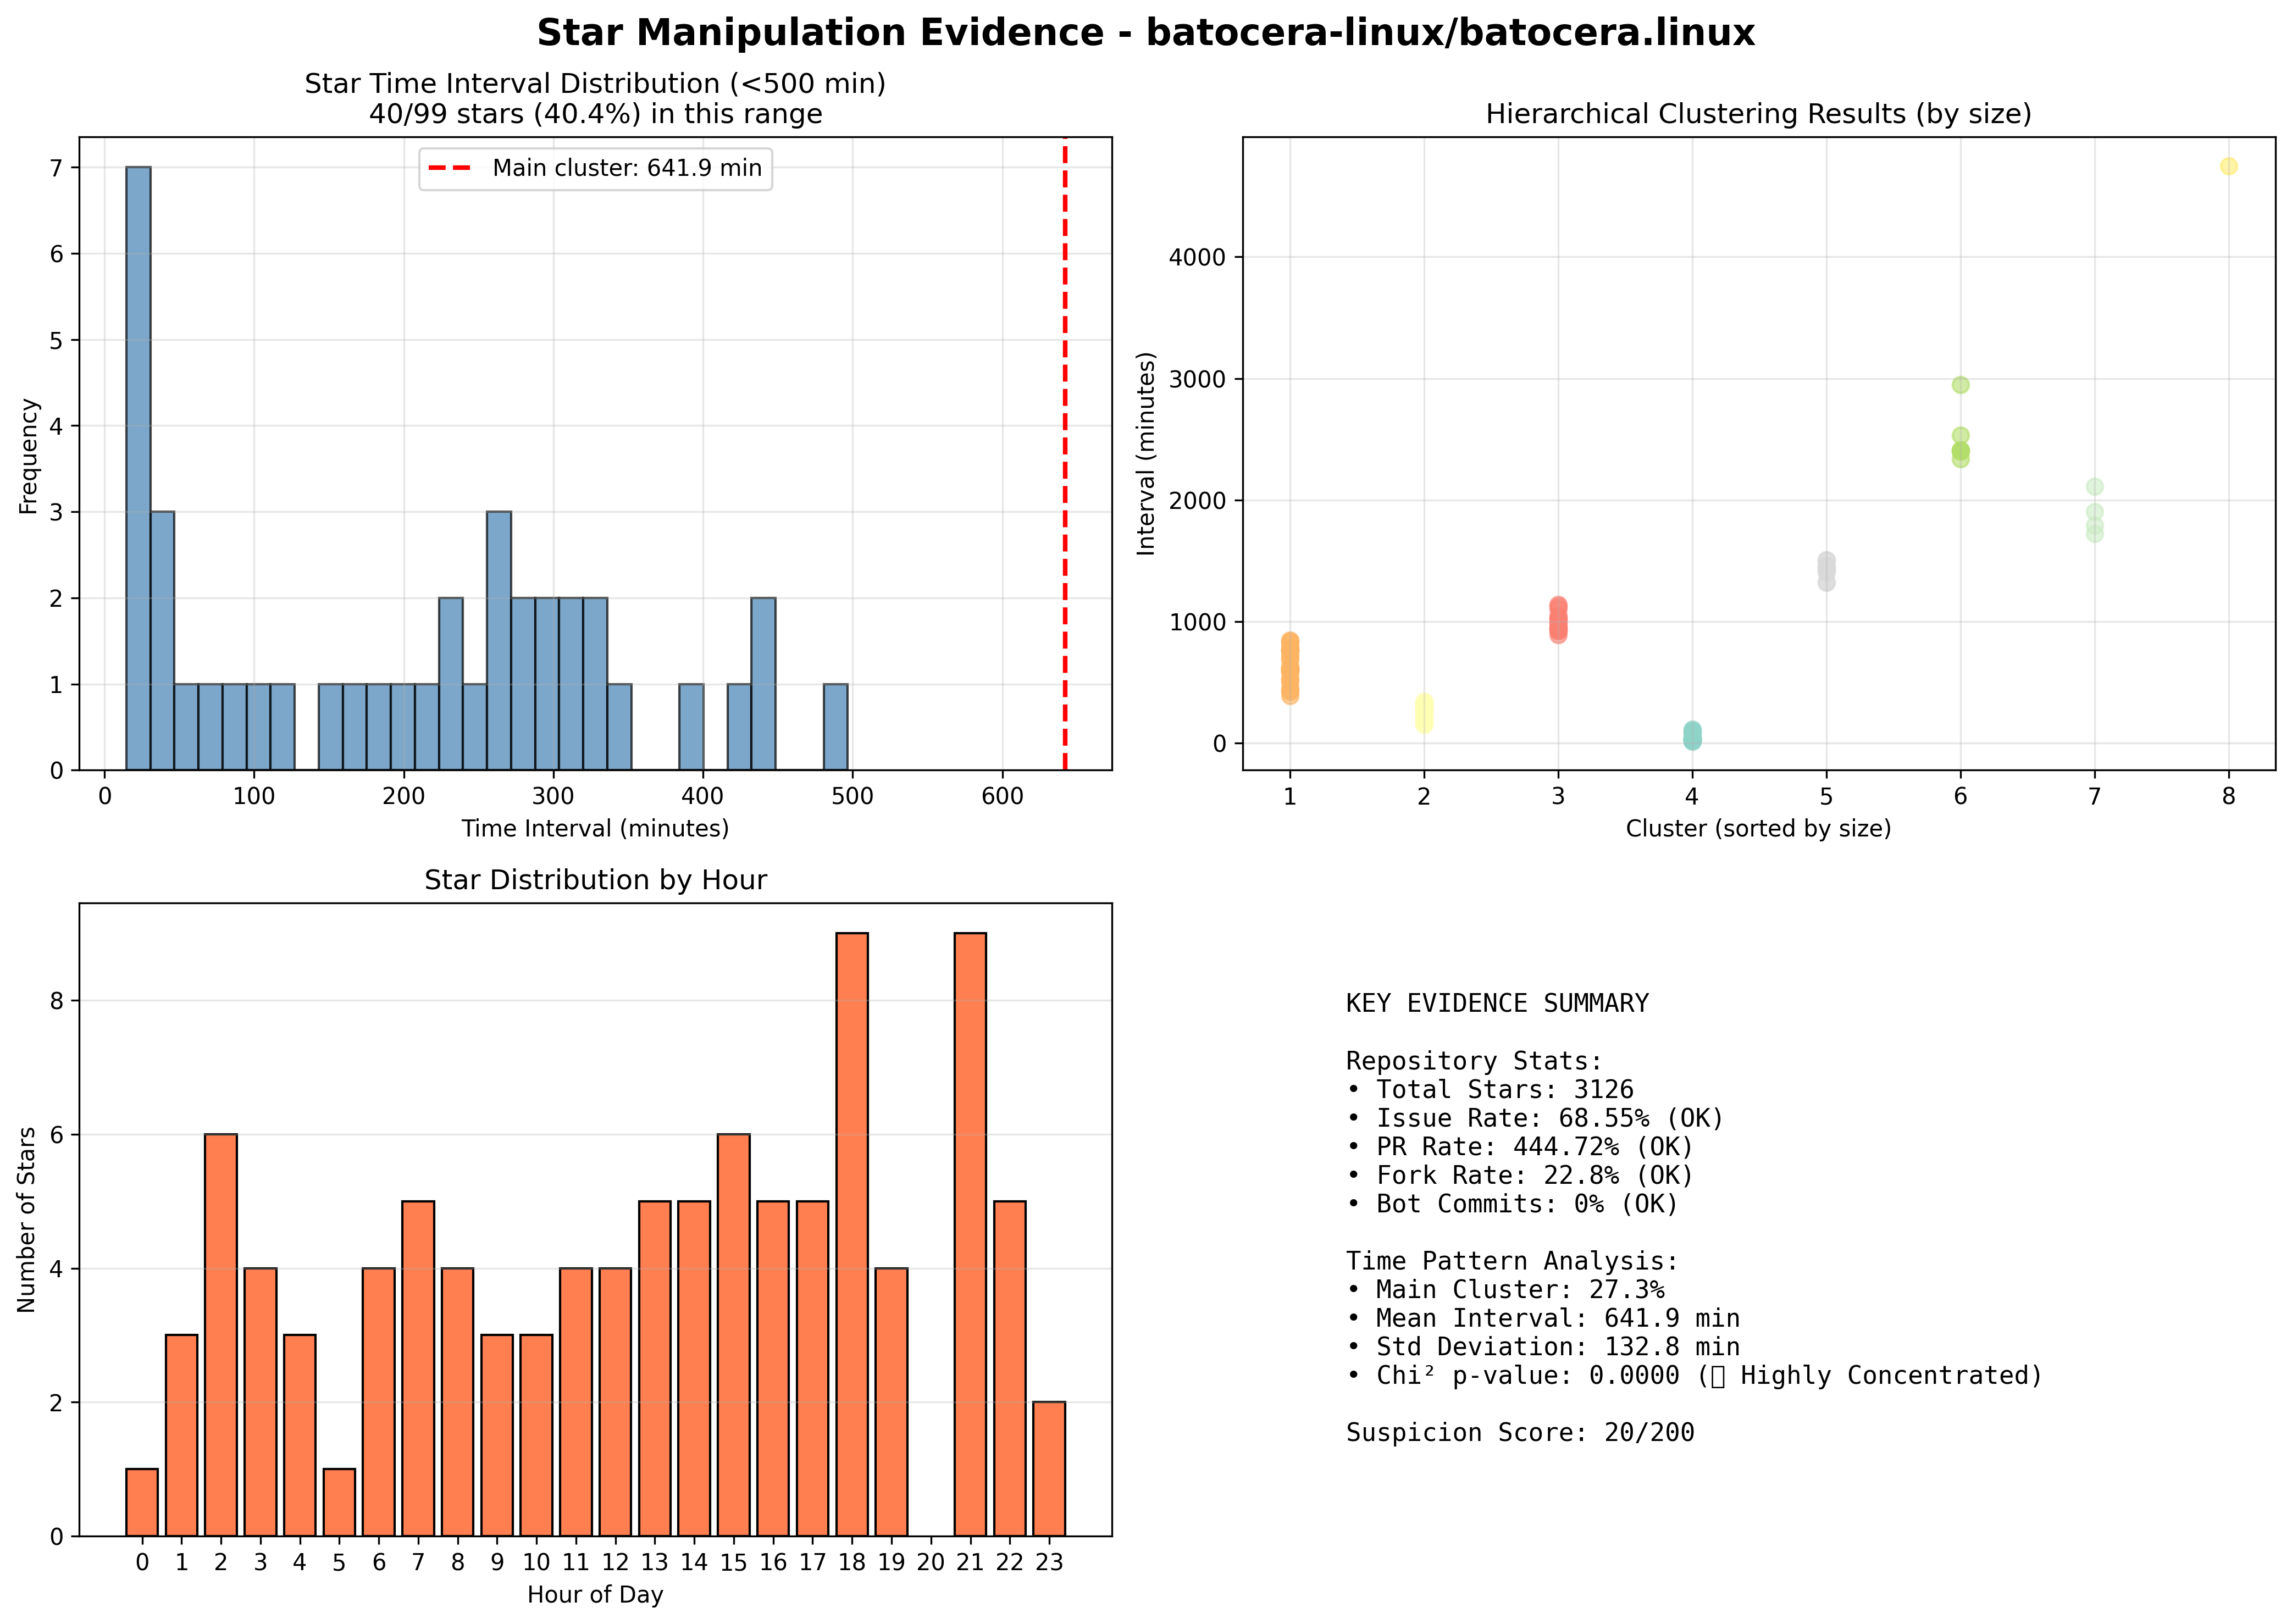Viewport: 2292px width, 1624px height.
Task: Click the single yellow point in cluster 8
Action: 2229,166
